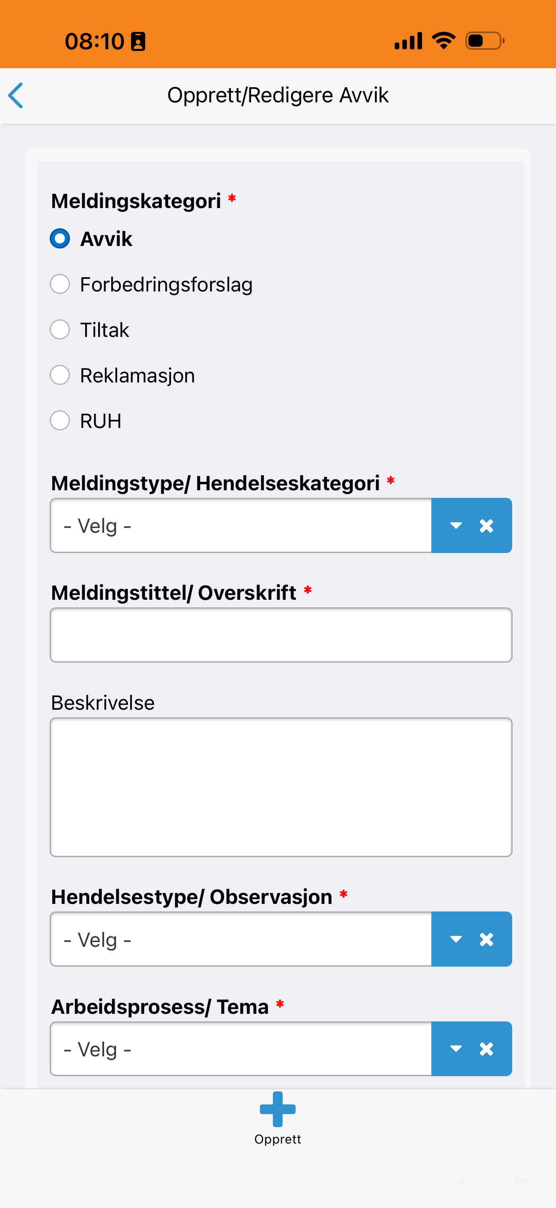Image resolution: width=556 pixels, height=1208 pixels.
Task: Clear Meldingstype/ Hendelseskategori selection with X
Action: tap(486, 526)
